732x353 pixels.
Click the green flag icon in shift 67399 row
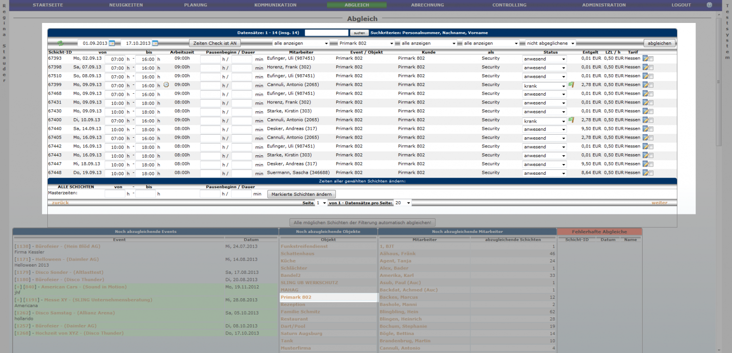[571, 85]
